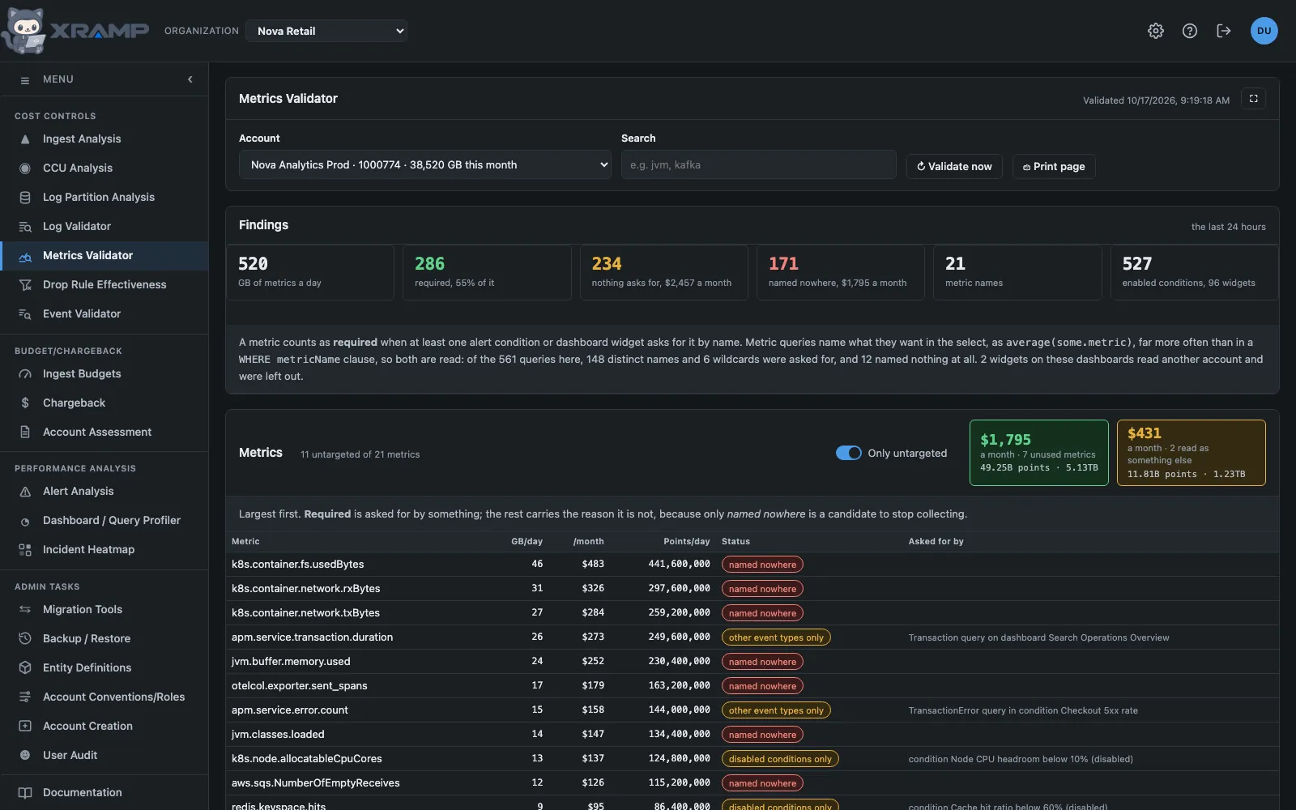Click the 171 named nowhere finding card
Image resolution: width=1296 pixels, height=810 pixels.
(841, 273)
